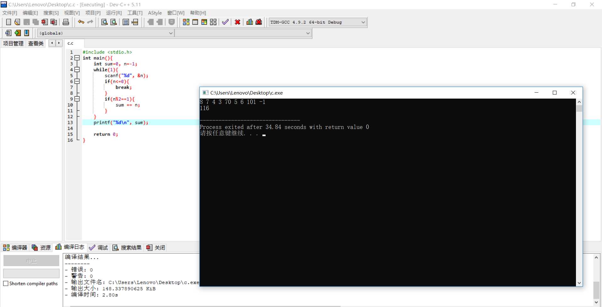
Task: Open the 运行[R] menu
Action: tap(114, 13)
